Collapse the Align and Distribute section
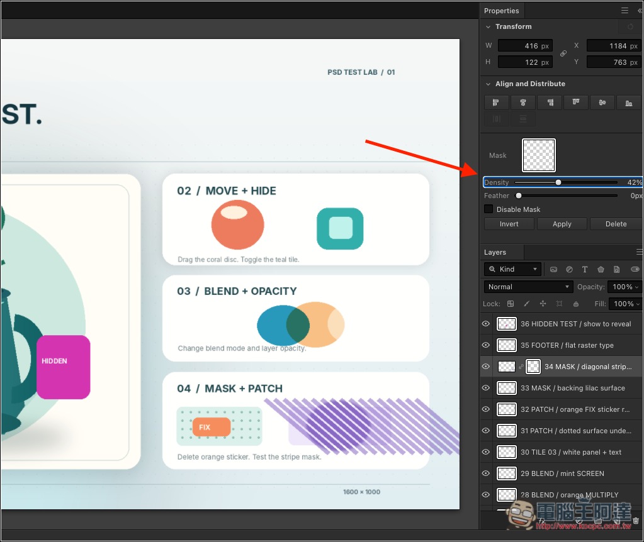This screenshot has width=644, height=542. pos(488,84)
